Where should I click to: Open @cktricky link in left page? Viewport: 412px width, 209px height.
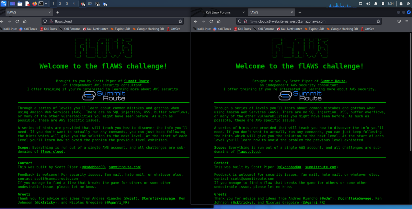coord(45,202)
